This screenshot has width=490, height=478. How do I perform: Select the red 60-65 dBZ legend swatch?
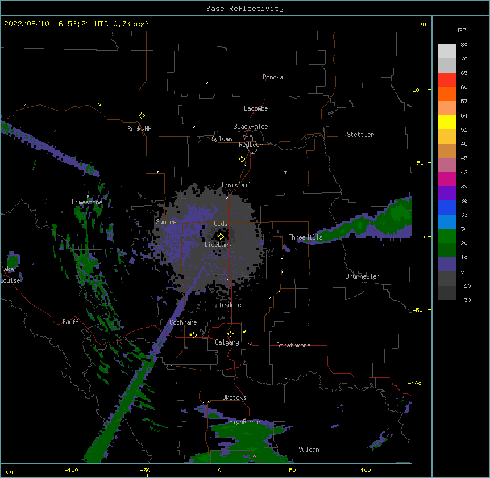click(447, 79)
